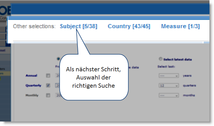The width and height of the screenshot is (214, 126).
Task: Uncheck the Quarterly frequency checkbox
Action: pos(48,85)
